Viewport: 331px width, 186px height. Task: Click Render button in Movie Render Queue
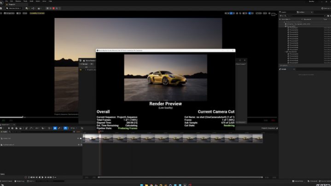84,64
